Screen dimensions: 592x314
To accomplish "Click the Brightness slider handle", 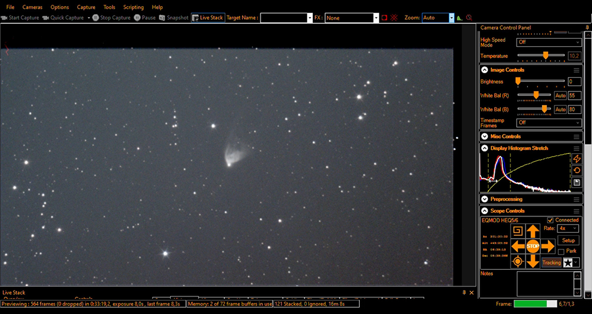I will tap(518, 81).
